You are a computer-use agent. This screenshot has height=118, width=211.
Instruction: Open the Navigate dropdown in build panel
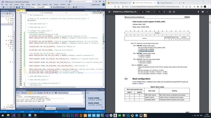click(x=40, y=93)
